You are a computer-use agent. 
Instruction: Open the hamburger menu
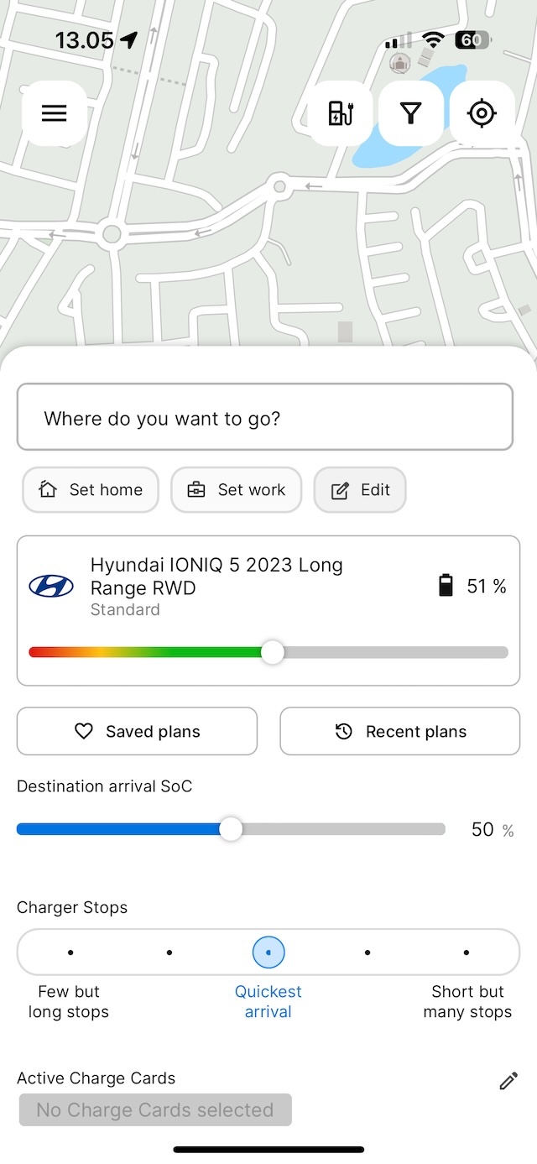[54, 113]
